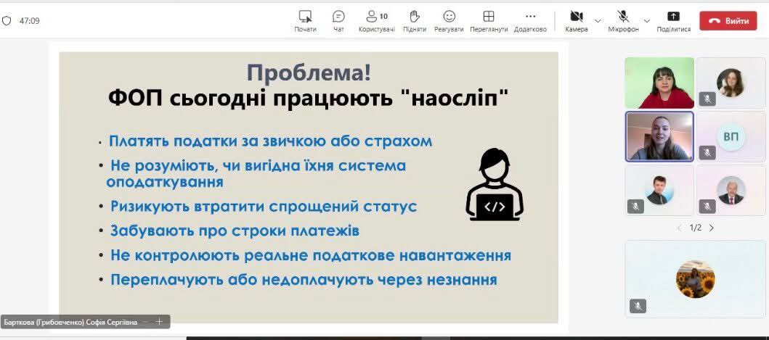Select the sunflower avatar participant tile
This screenshot has width=769, height=340.
pos(695,279)
